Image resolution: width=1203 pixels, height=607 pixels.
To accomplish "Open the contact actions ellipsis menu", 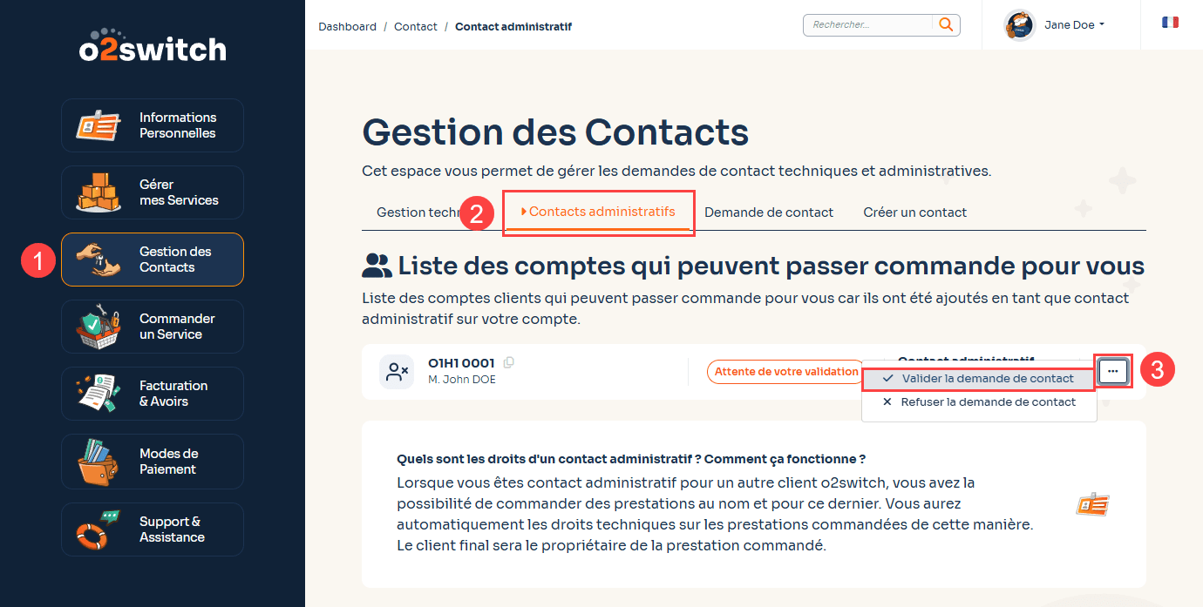I will pyautogui.click(x=1113, y=370).
